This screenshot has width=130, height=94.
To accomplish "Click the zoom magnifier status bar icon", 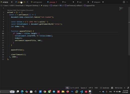I will click(67, 88).
